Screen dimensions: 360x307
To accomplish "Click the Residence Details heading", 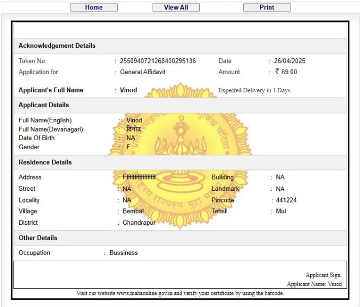I will pos(45,162).
